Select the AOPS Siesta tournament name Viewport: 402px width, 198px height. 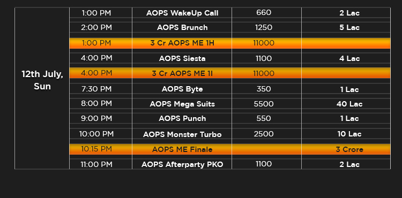click(182, 58)
